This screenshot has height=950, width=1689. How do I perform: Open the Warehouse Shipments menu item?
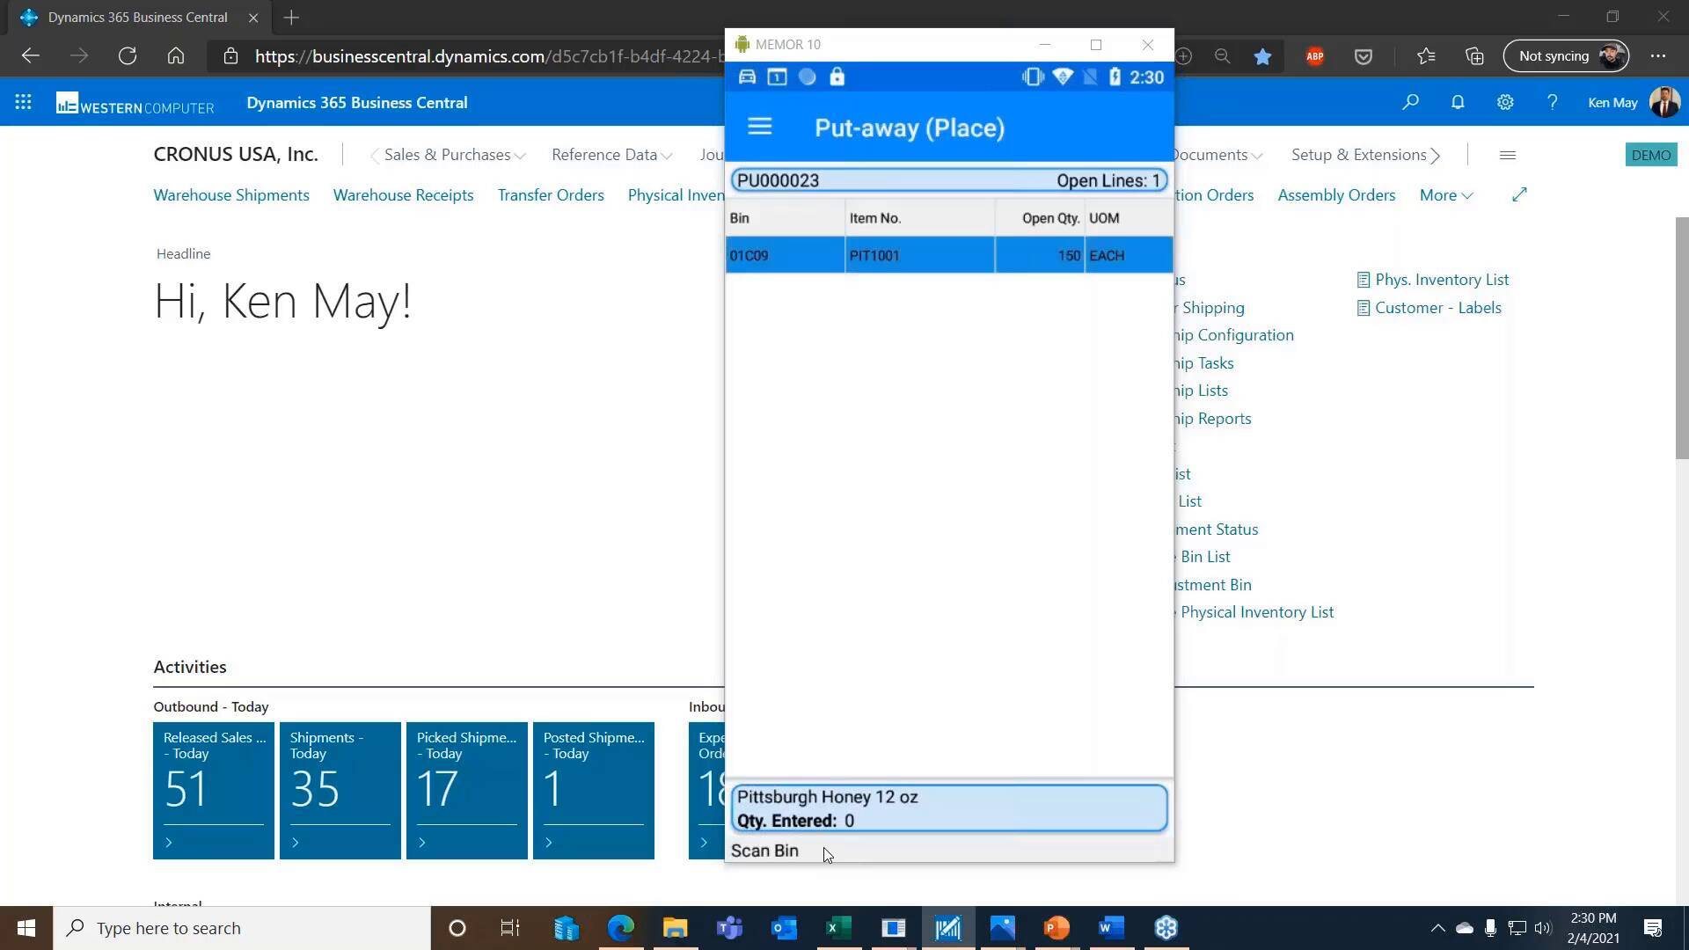pos(230,195)
